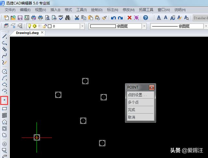Click the white color preview box 依图层
This screenshot has width=208, height=158.
[x=103, y=26]
